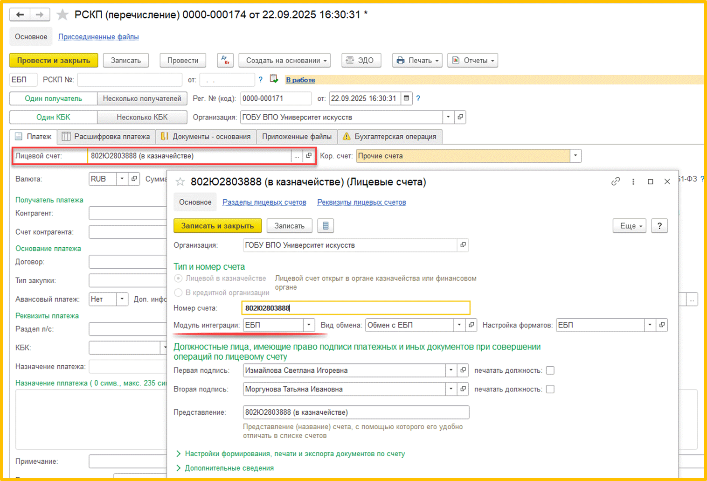Screen dimensions: 707x481
Task: Go forward with the right arrow button
Action: [40, 15]
